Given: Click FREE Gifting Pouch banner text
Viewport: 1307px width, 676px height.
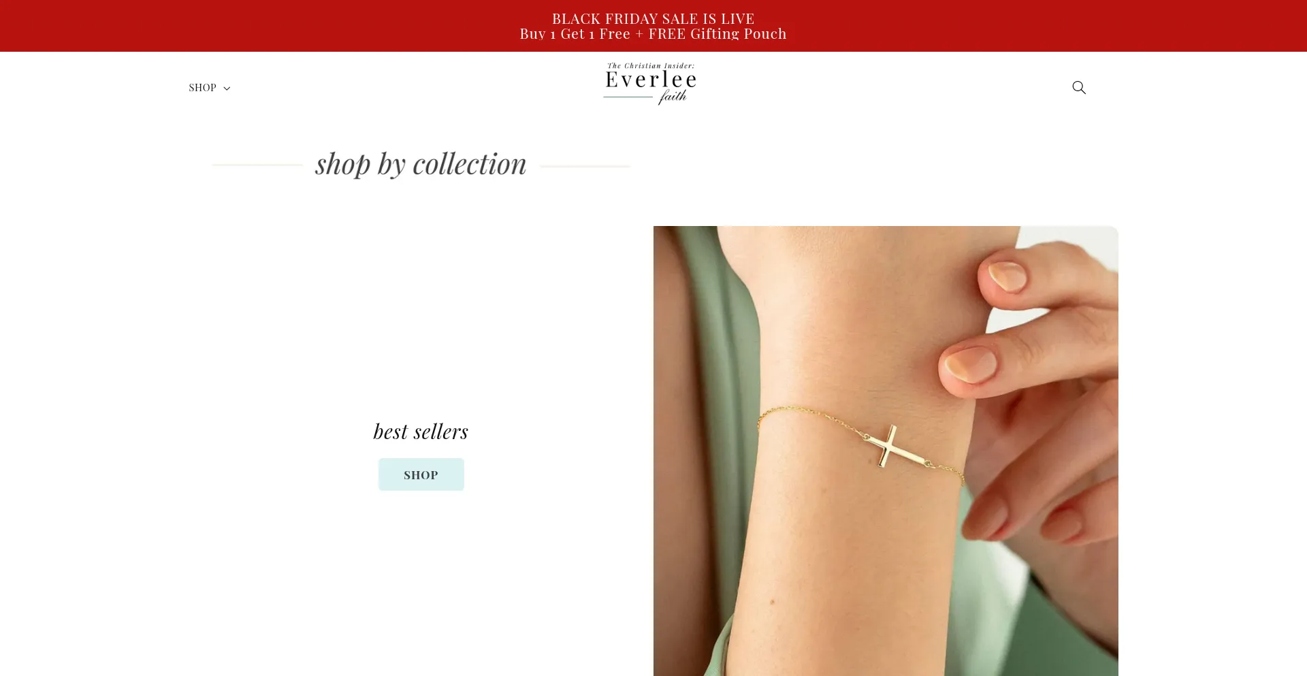Looking at the screenshot, I should [717, 34].
